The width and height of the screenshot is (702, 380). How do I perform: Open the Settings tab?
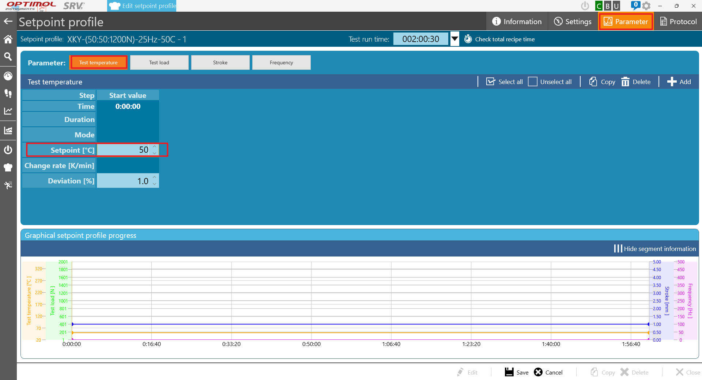pyautogui.click(x=573, y=22)
